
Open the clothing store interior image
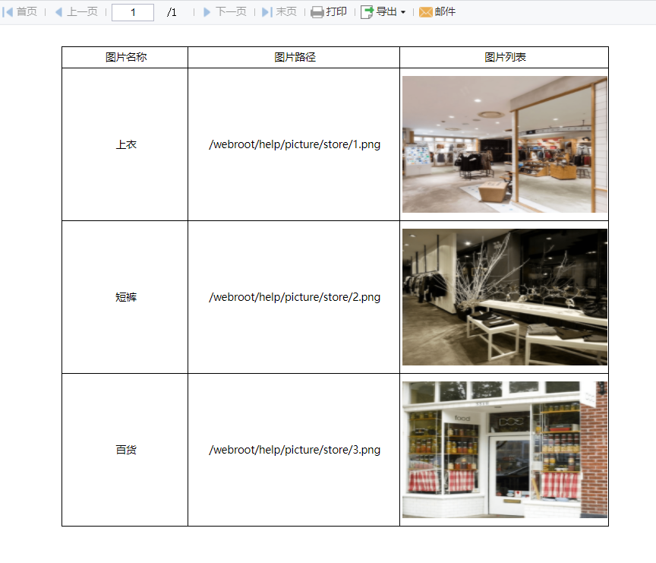(505, 144)
